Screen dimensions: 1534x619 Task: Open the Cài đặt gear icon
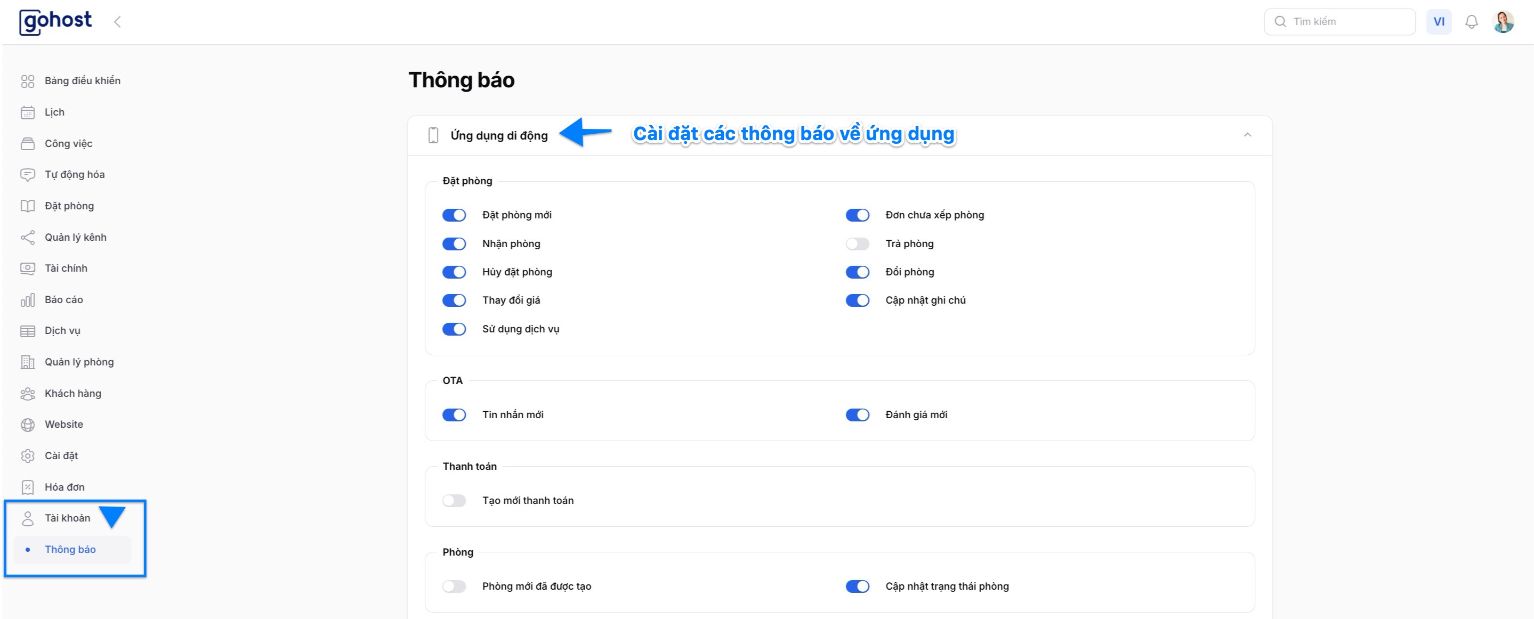27,456
